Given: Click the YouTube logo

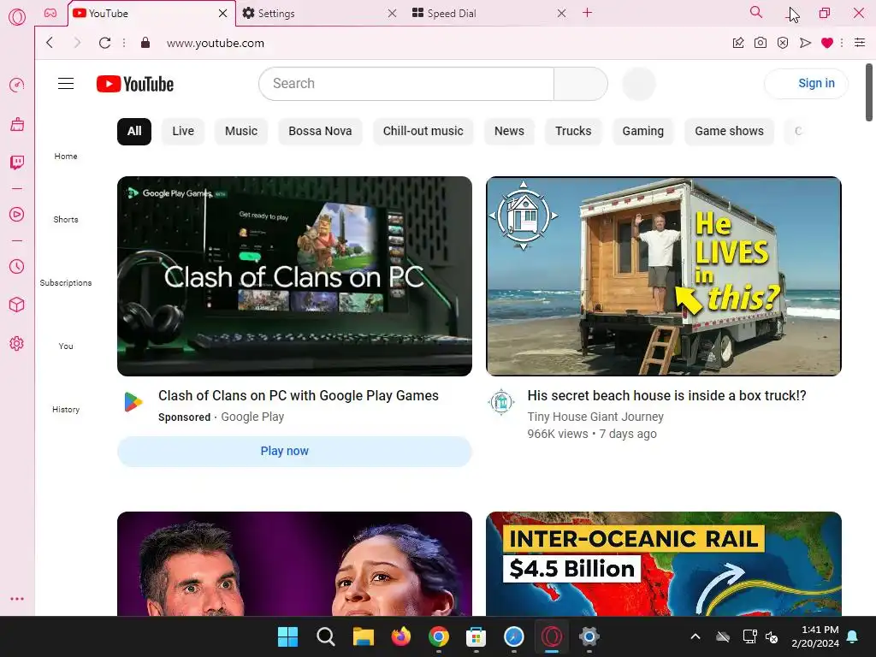Looking at the screenshot, I should (134, 84).
